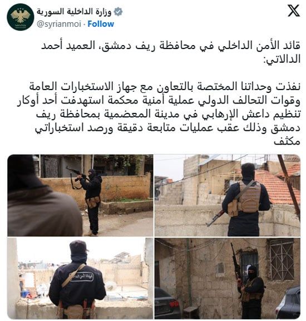
Task: Click the parked dark car's tail light
Action: [x=174, y=304]
